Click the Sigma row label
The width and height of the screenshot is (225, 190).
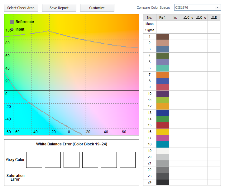click(x=150, y=30)
